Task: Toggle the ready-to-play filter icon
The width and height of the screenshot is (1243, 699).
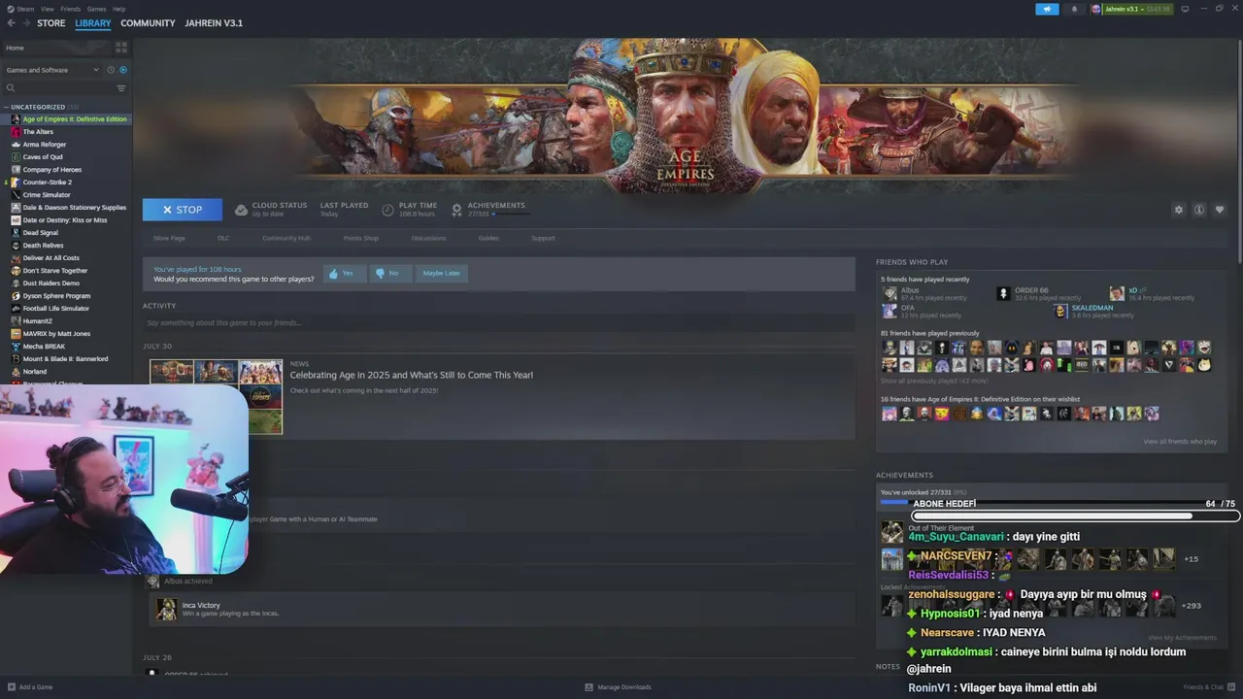Action: 123,70
